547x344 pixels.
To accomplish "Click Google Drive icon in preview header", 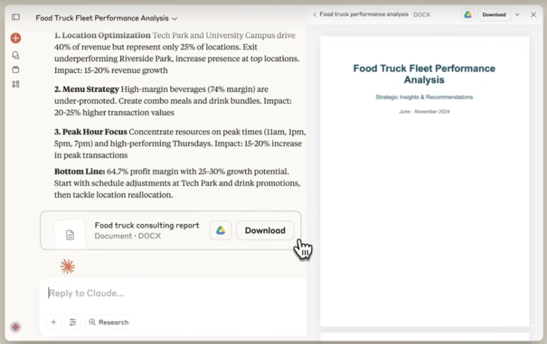I will coord(468,15).
